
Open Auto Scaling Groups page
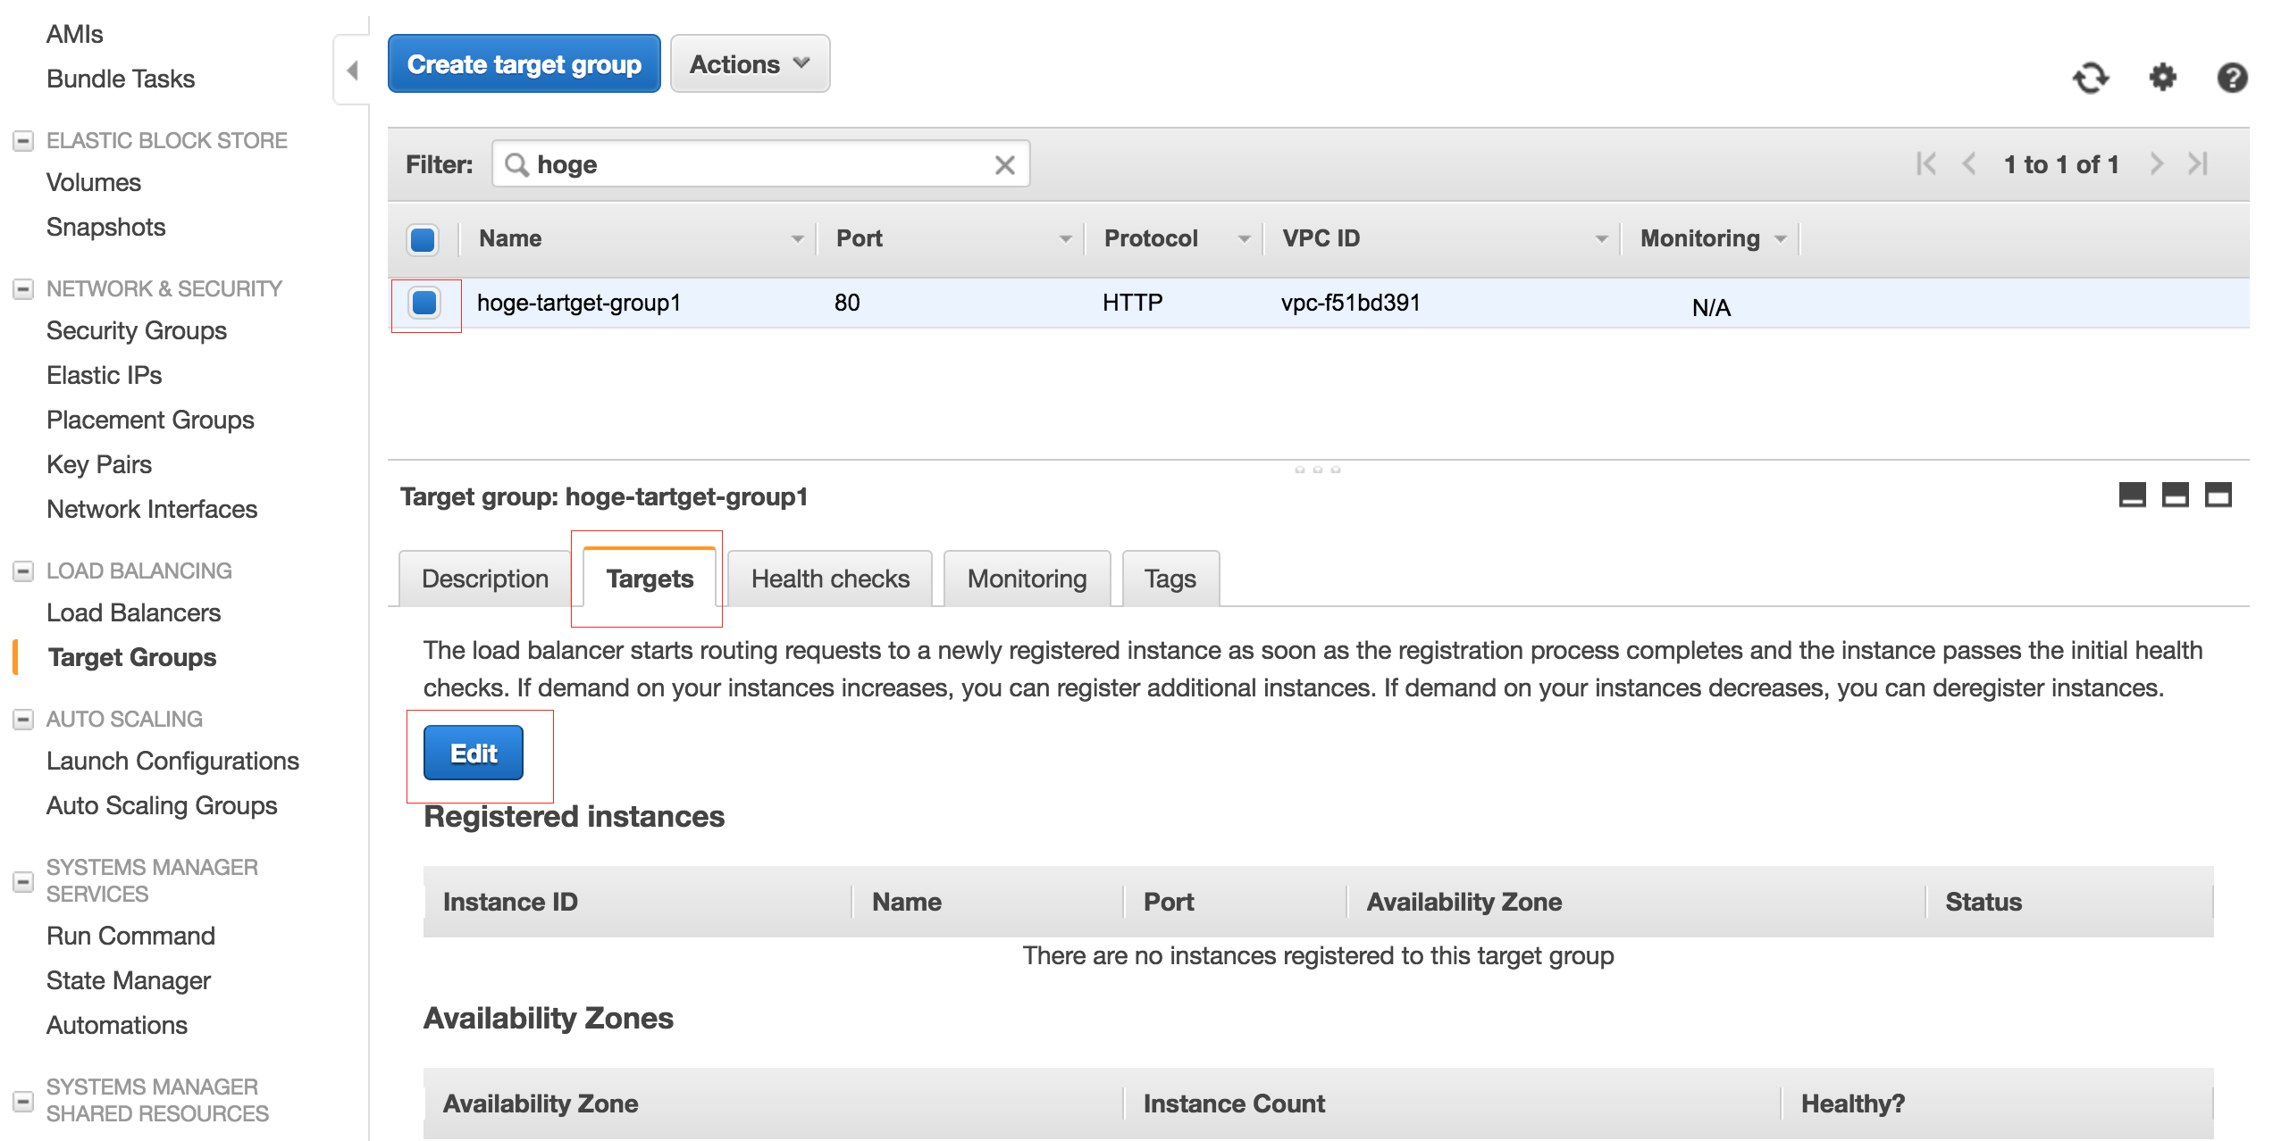(162, 805)
